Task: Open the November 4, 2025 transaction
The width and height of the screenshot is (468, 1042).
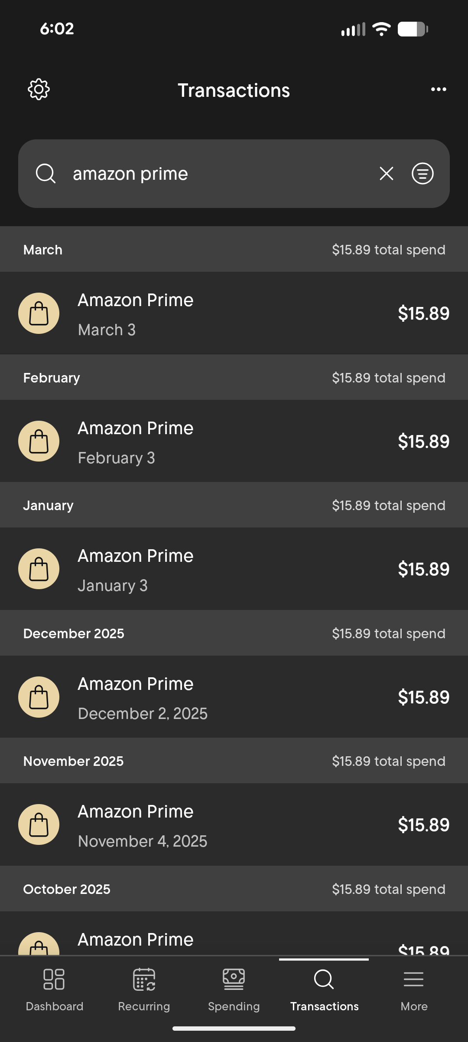Action: pyautogui.click(x=234, y=824)
